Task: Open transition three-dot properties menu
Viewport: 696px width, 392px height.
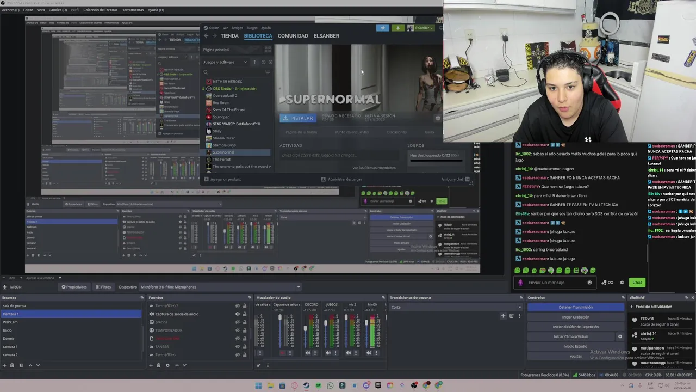Action: coord(519,316)
